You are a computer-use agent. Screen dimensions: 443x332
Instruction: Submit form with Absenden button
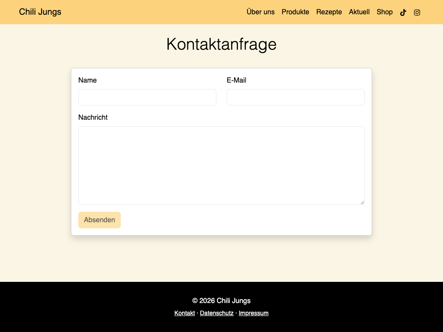[100, 220]
